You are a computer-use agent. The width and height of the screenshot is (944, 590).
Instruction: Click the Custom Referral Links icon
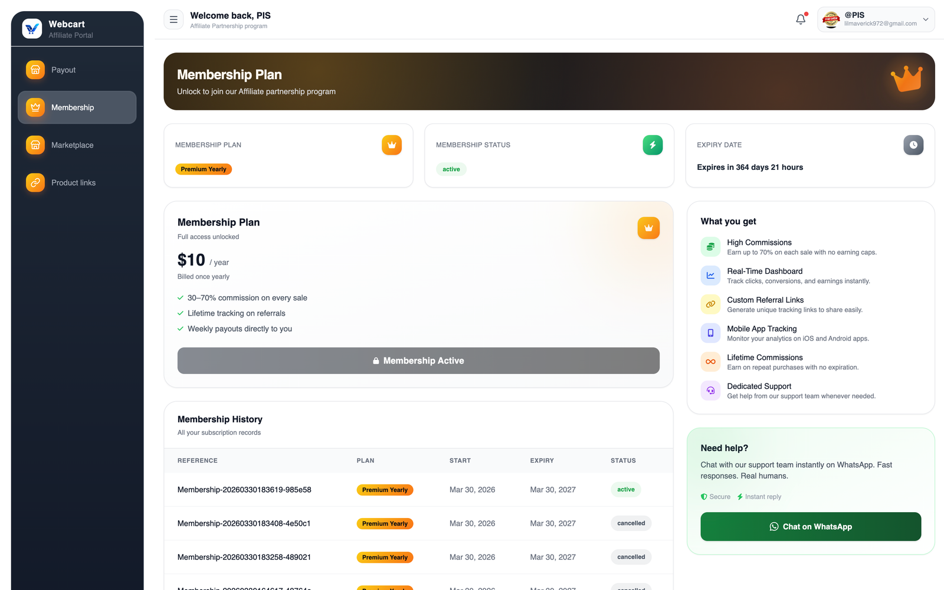(710, 304)
